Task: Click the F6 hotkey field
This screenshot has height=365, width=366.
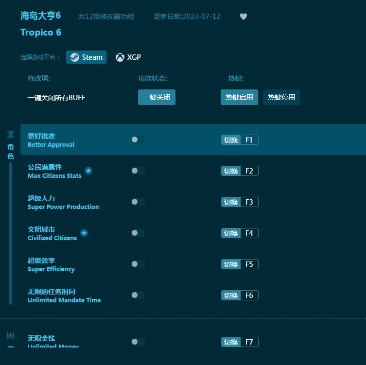Action: (249, 295)
